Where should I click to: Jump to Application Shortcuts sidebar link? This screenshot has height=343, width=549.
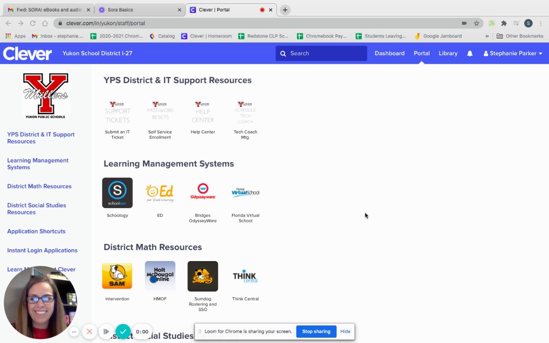(x=36, y=232)
